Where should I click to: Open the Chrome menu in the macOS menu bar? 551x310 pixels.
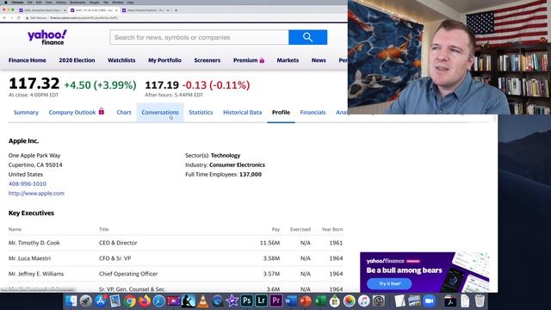click(17, 2)
